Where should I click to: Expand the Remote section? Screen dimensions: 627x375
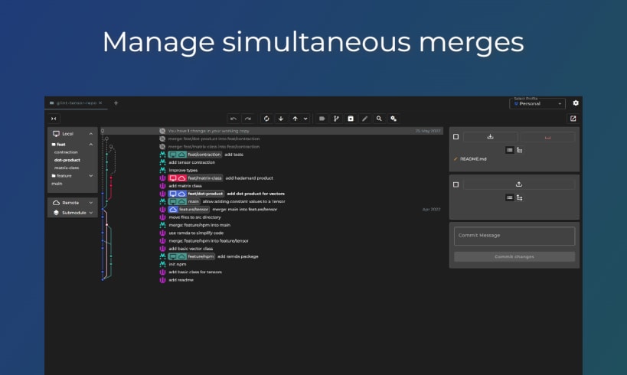coord(91,203)
